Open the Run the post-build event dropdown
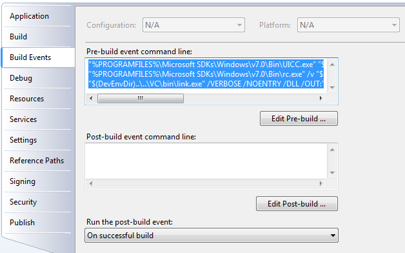 [212, 236]
